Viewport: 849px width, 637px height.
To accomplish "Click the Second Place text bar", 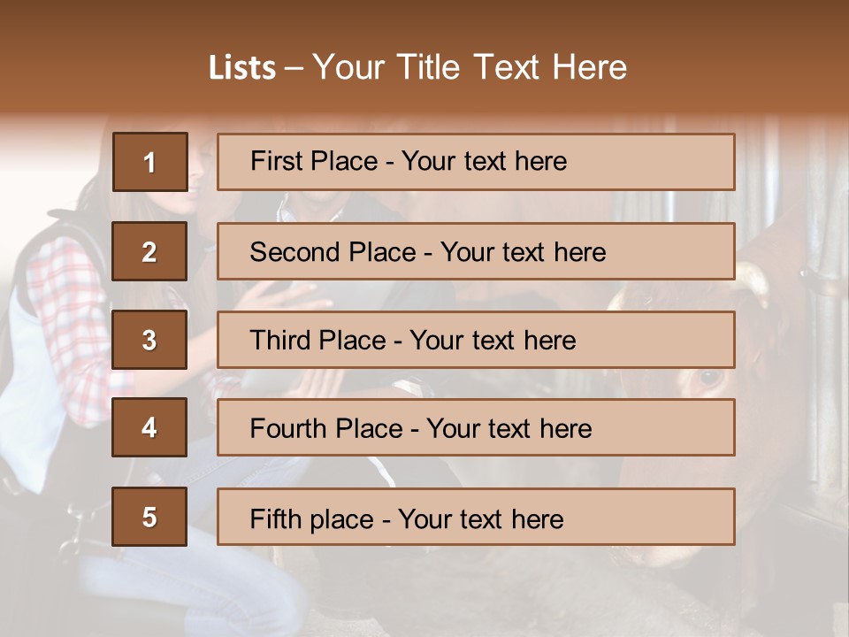I will click(476, 251).
